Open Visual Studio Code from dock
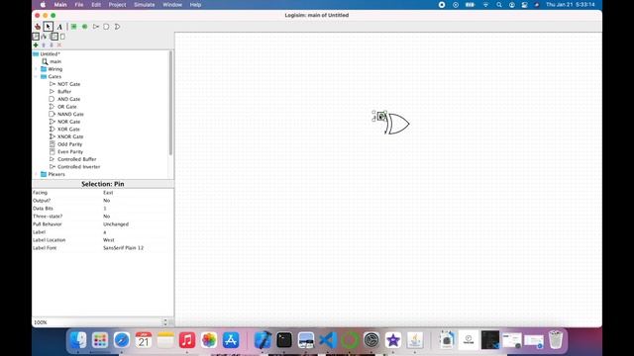The width and height of the screenshot is (634, 356). point(328,340)
